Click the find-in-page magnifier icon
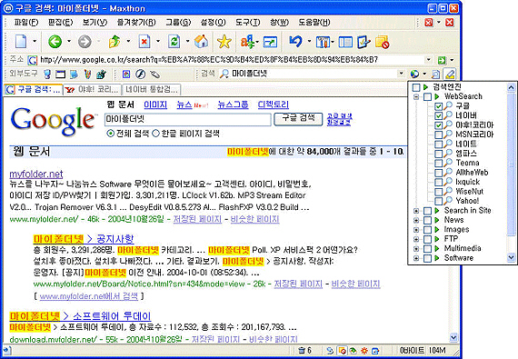 [435, 74]
